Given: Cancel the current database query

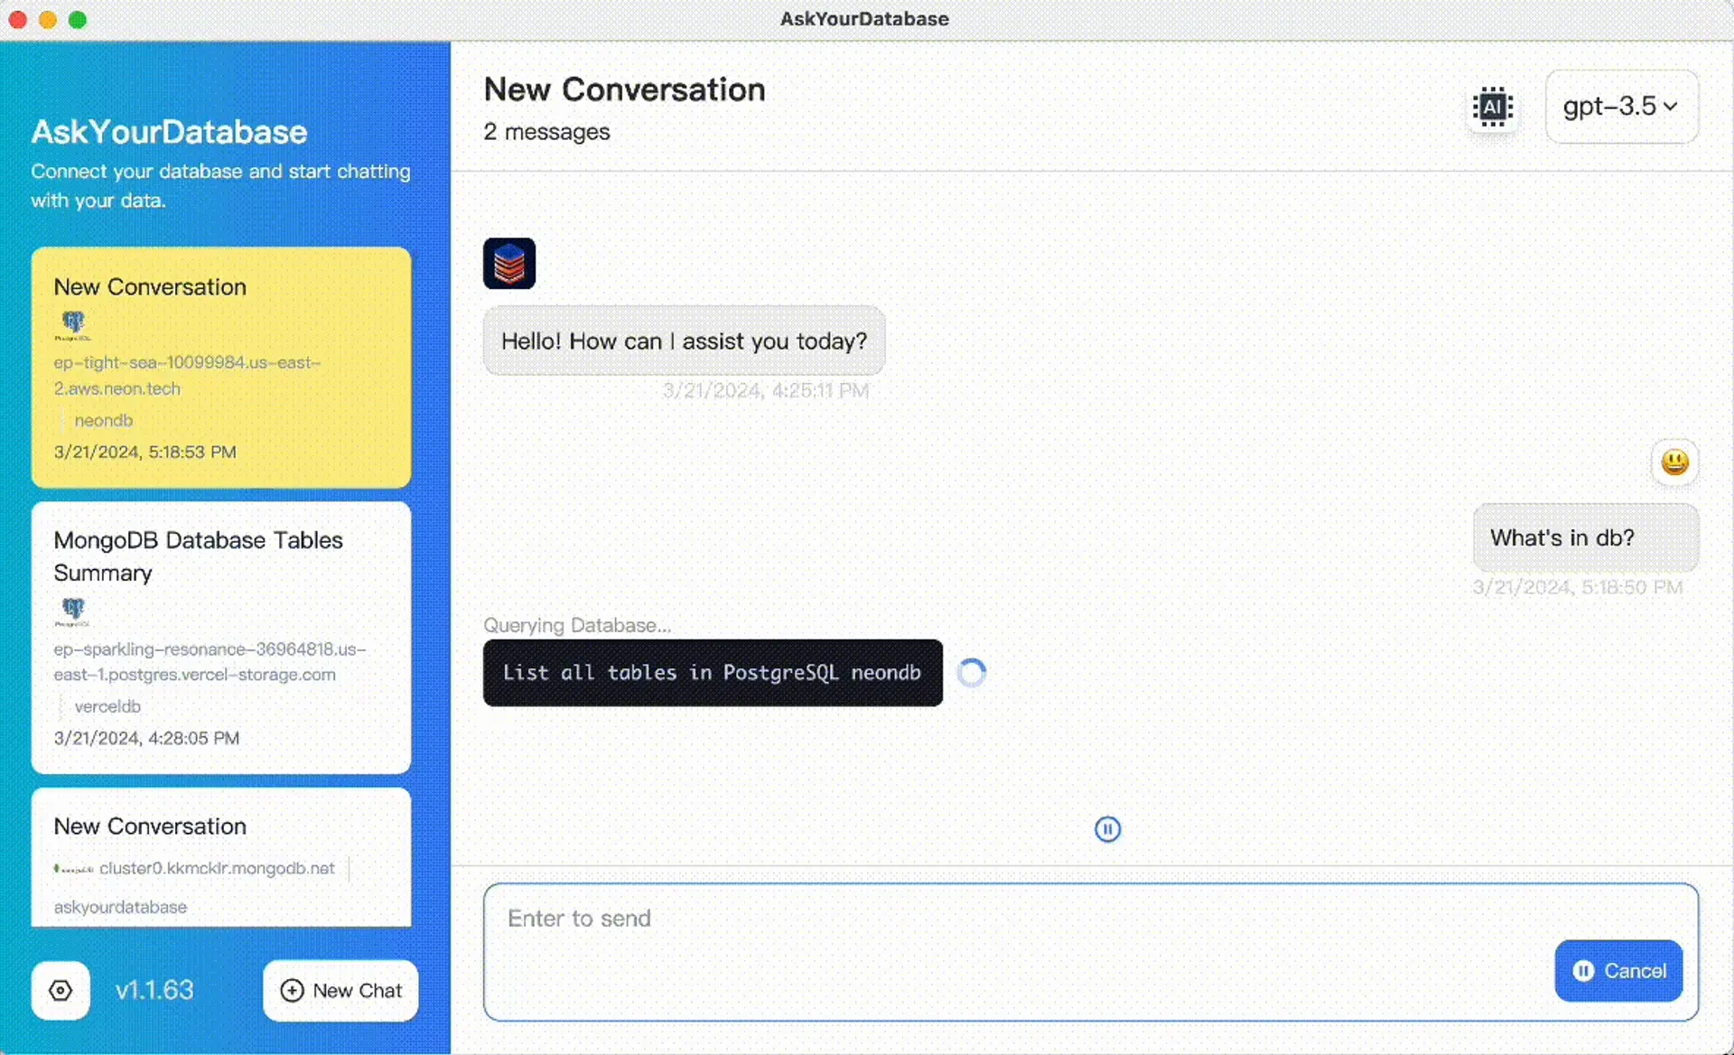Looking at the screenshot, I should [1617, 971].
